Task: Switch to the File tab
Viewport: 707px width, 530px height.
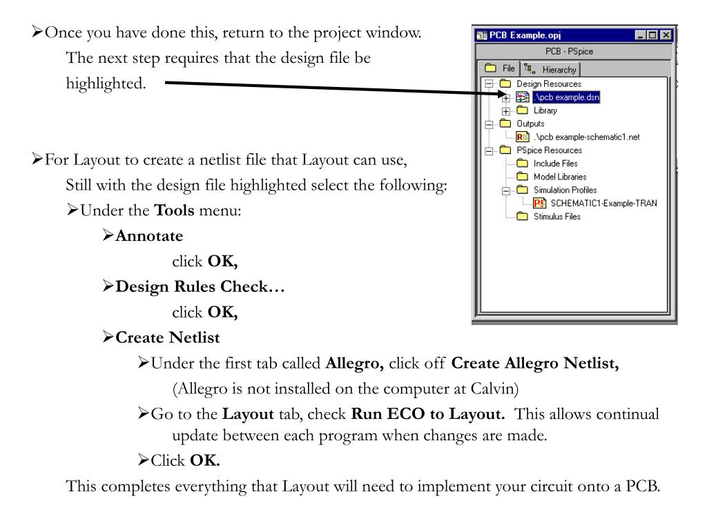Action: click(x=499, y=68)
